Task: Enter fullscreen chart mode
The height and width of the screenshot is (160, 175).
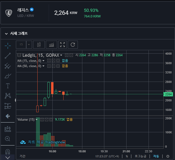Action: coord(62,45)
